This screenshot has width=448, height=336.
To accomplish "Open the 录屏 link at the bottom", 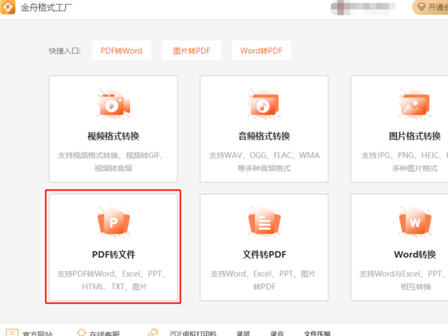I will pyautogui.click(x=243, y=333).
